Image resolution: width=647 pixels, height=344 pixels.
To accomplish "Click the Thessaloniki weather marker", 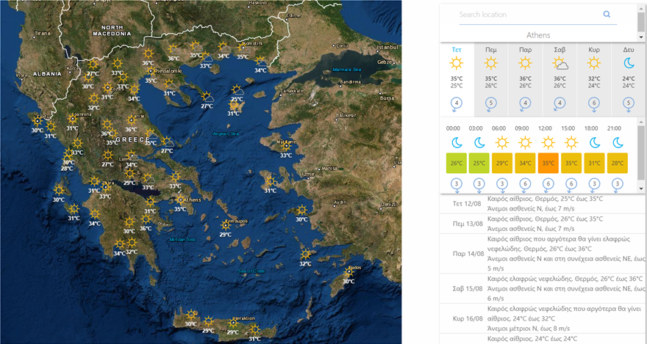I will tap(151, 72).
